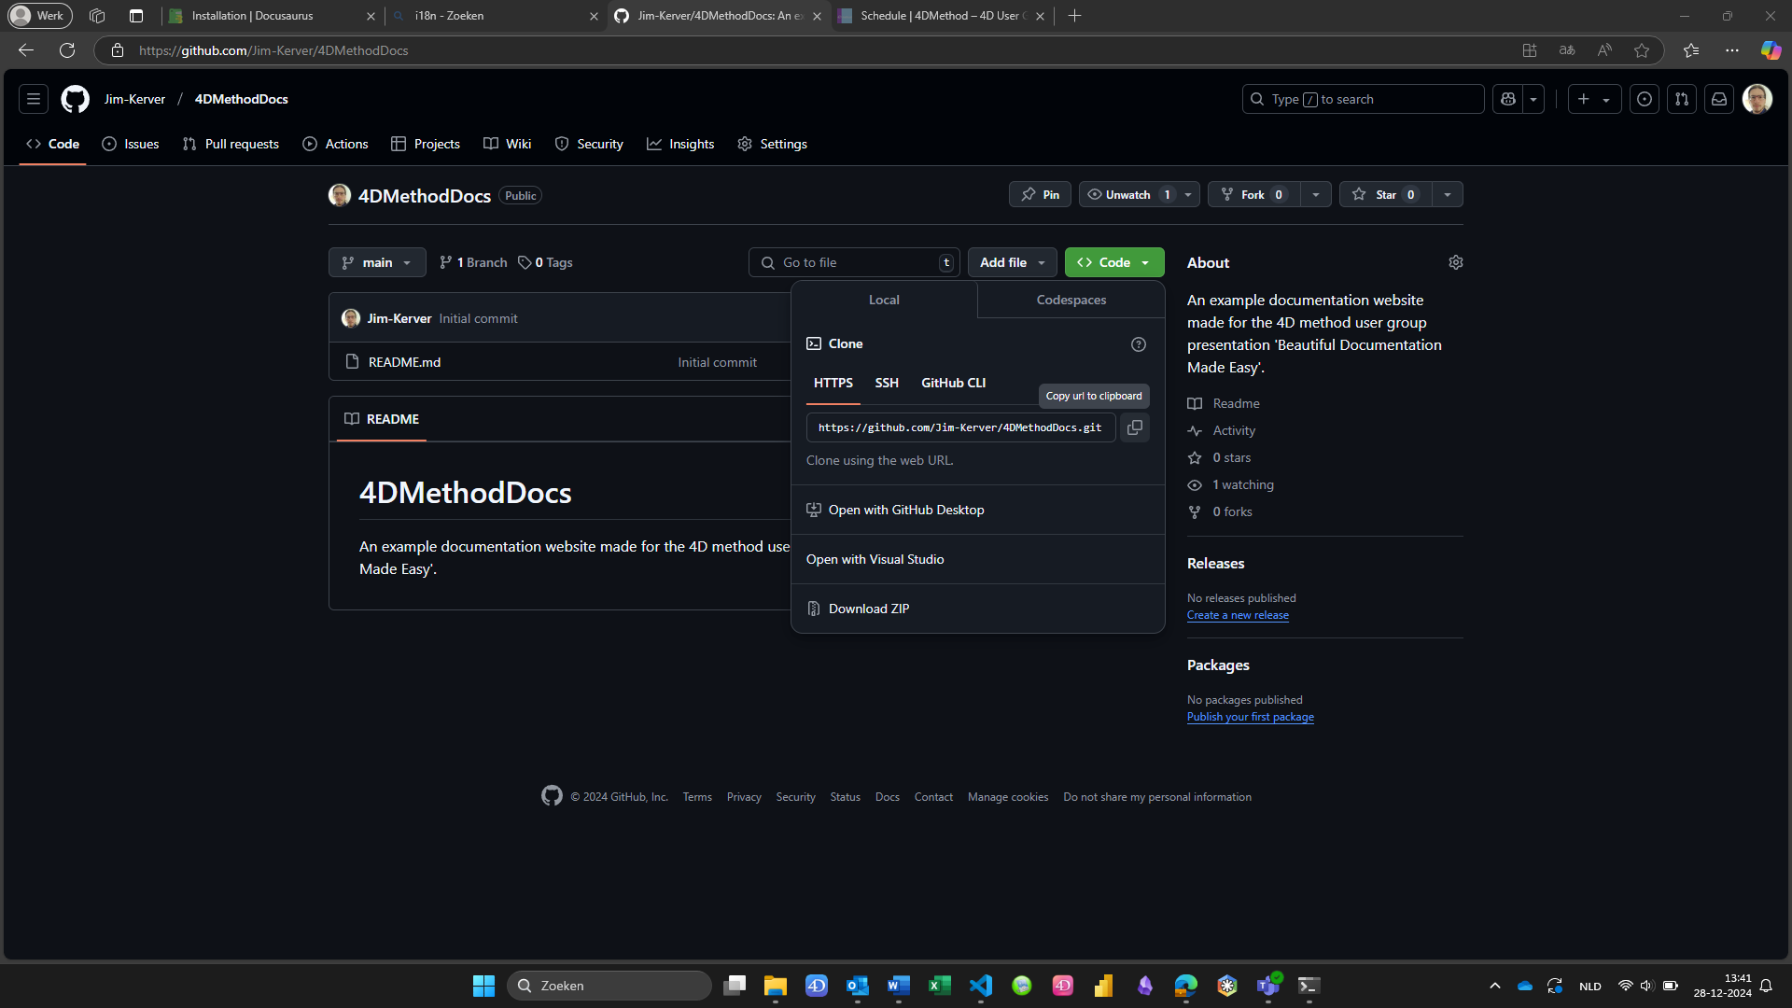Viewport: 1792px width, 1008px height.
Task: Open the GitHub hamburger navigation menu
Action: click(34, 99)
